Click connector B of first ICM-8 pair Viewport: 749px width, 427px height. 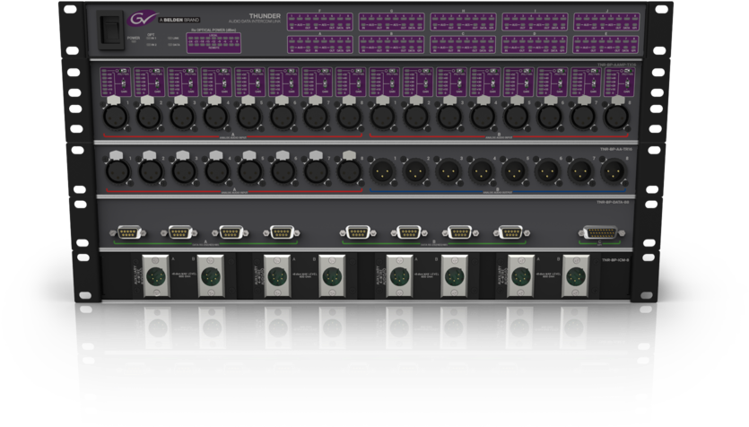pyautogui.click(x=211, y=276)
